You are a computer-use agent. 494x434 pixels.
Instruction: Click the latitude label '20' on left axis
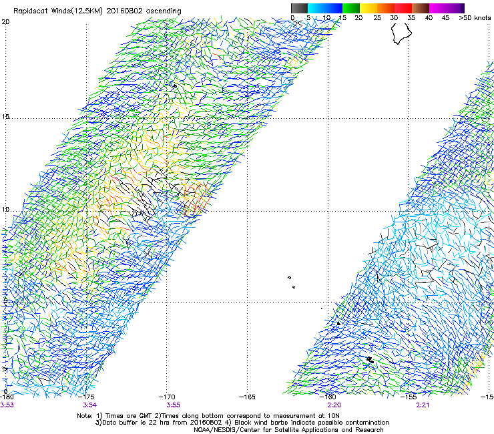(x=5, y=22)
